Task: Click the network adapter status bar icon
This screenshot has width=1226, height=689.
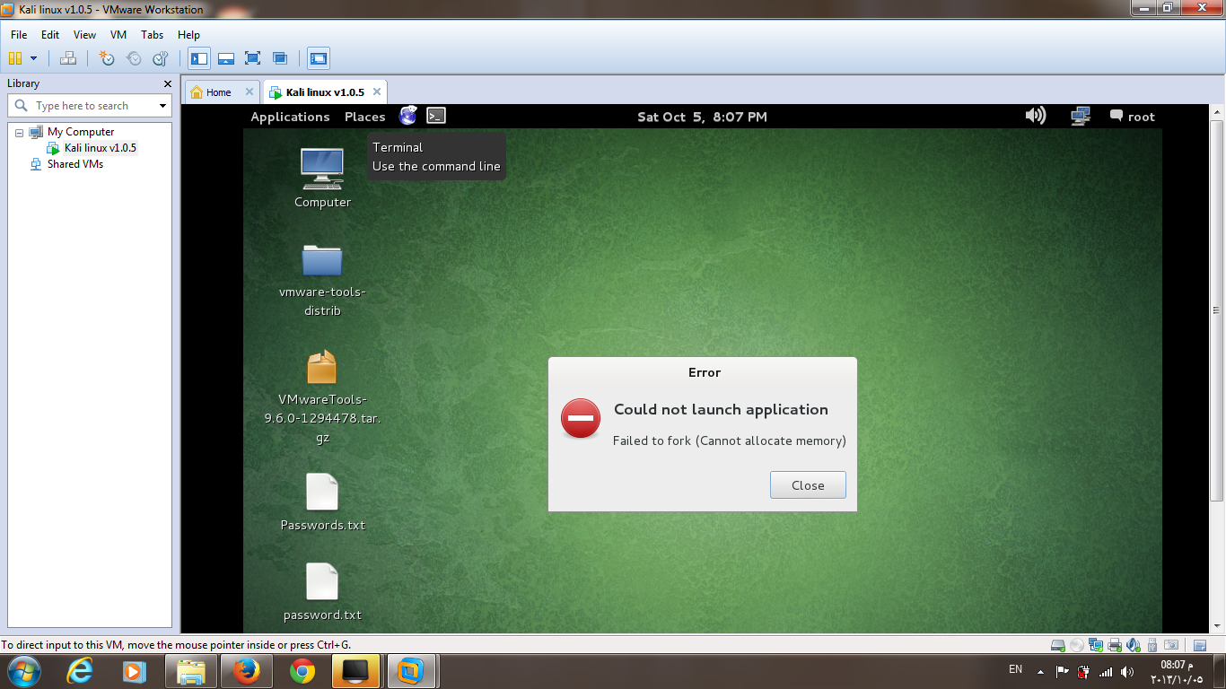Action: coord(1096,645)
